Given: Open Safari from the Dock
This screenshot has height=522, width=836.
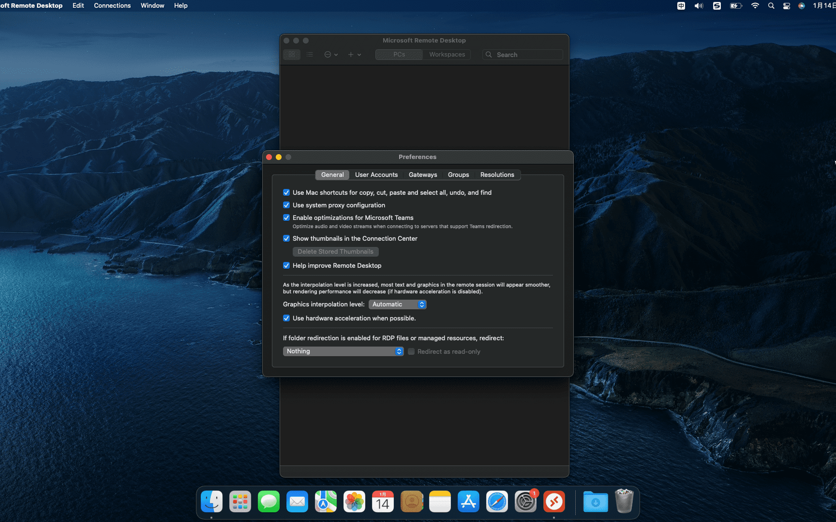Looking at the screenshot, I should 497,502.
